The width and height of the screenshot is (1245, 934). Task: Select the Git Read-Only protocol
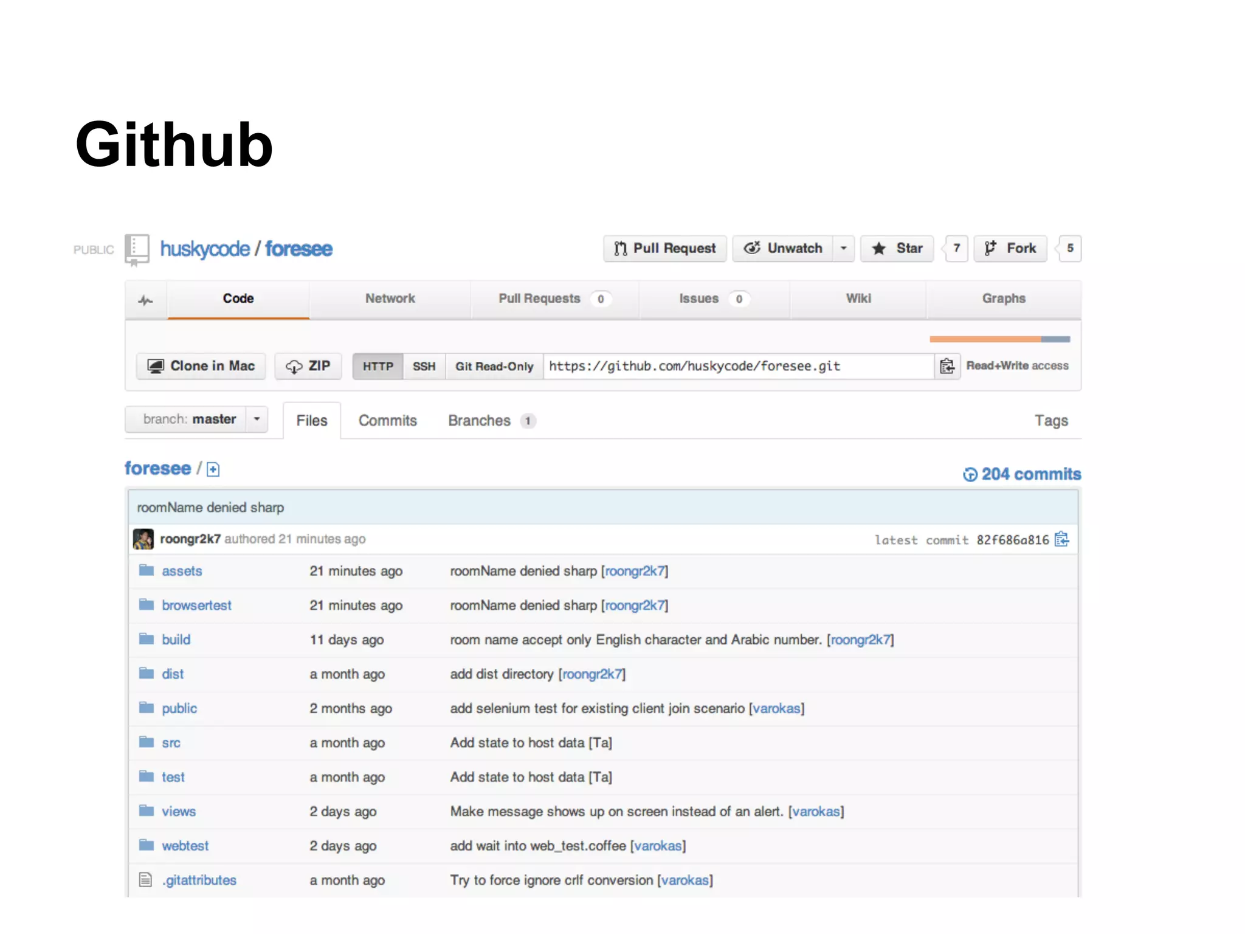click(x=494, y=367)
